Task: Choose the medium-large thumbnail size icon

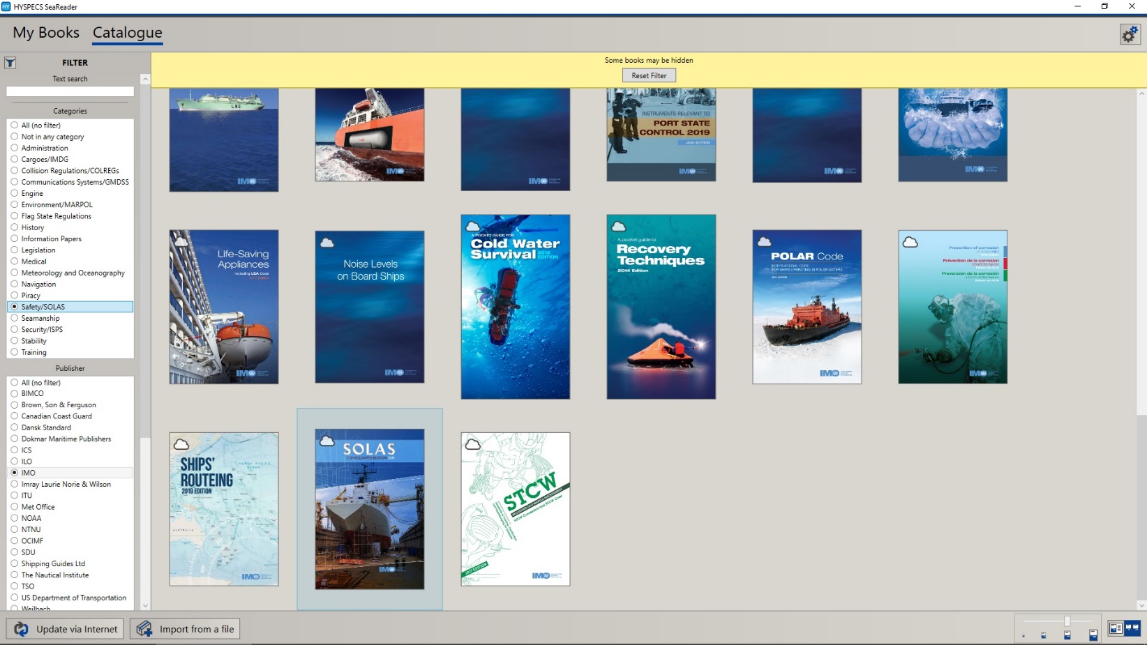Action: click(x=1067, y=635)
